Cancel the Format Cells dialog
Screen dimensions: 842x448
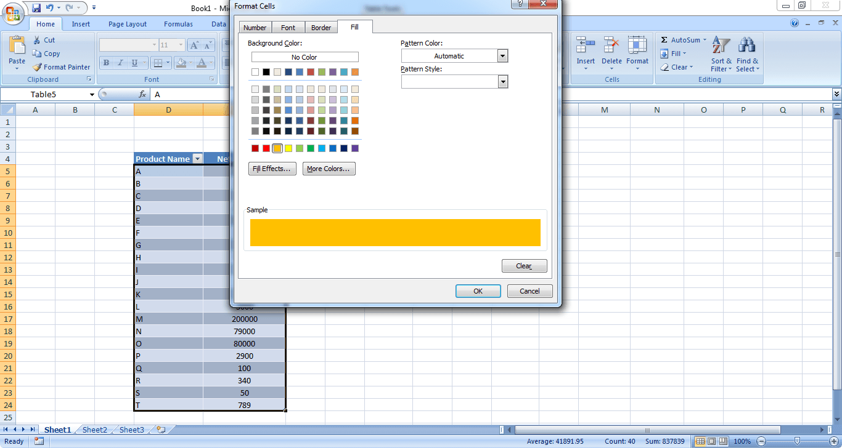(530, 291)
